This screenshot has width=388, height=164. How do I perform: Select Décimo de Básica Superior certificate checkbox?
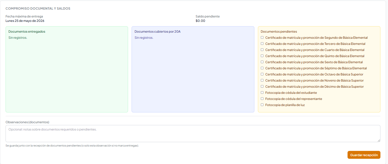[262, 87]
